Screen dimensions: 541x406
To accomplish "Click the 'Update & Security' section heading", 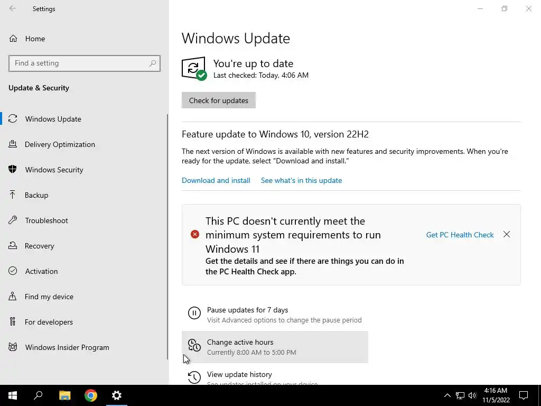I will pyautogui.click(x=39, y=88).
